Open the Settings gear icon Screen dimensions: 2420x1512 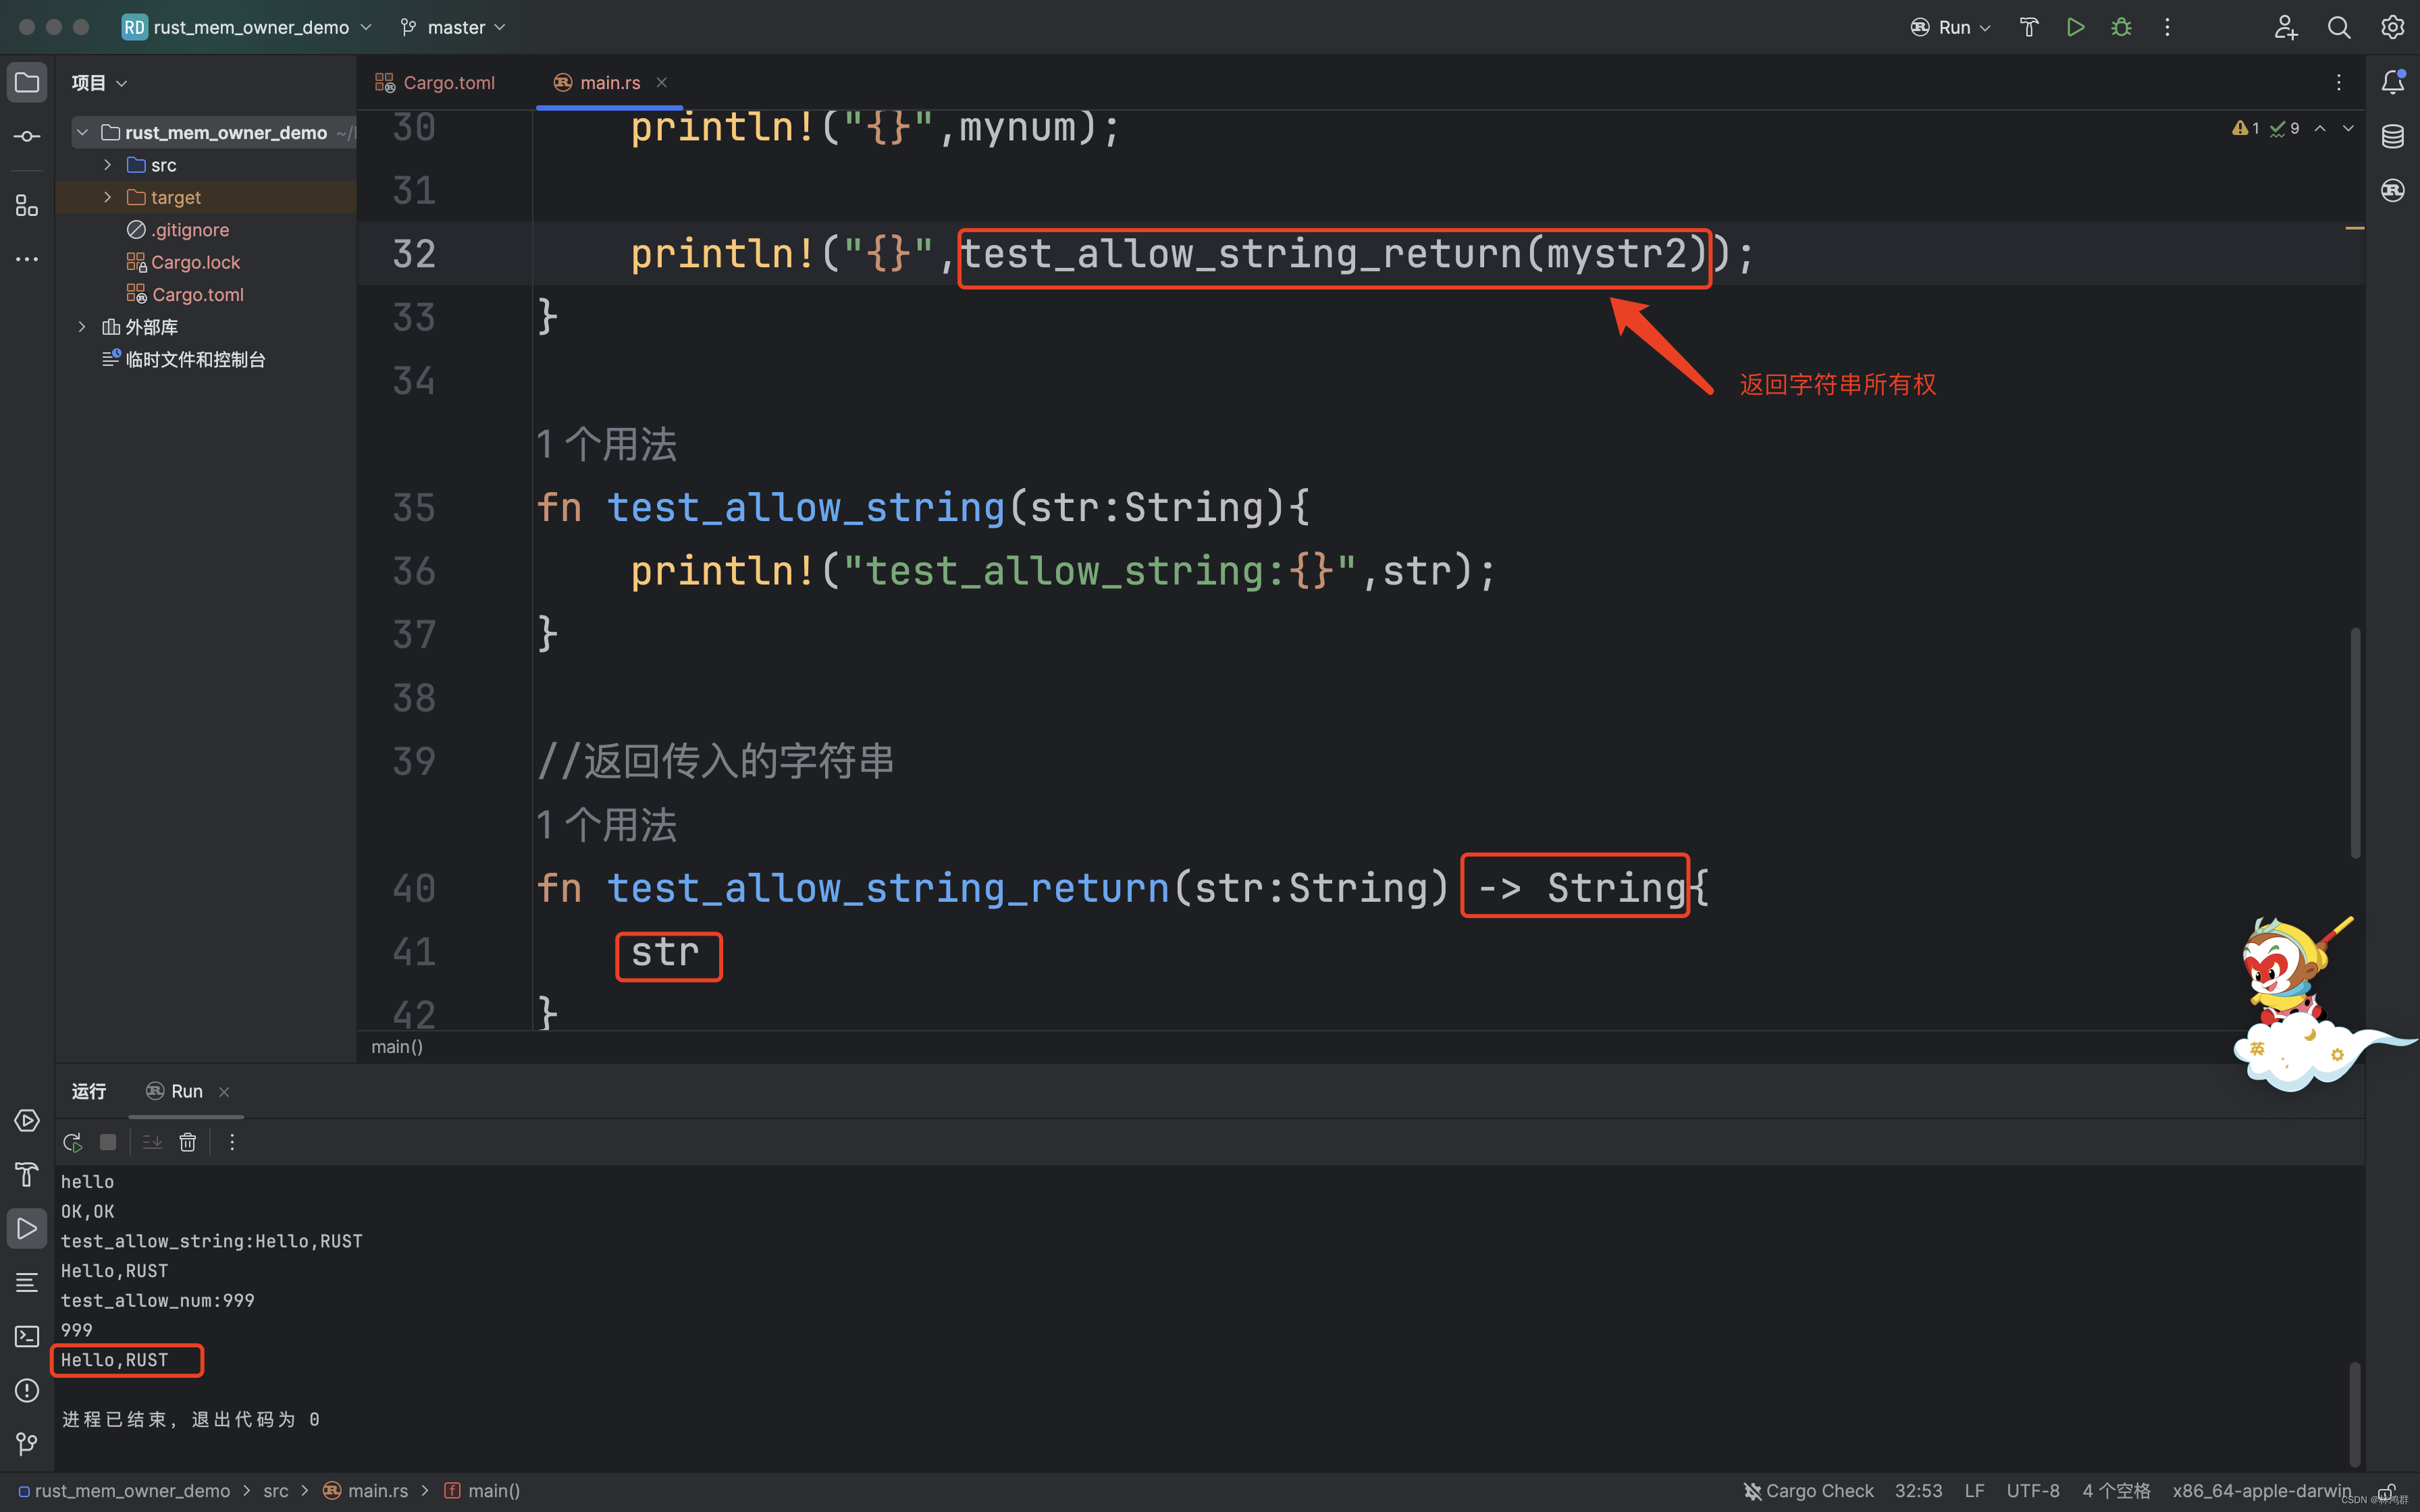point(2393,27)
